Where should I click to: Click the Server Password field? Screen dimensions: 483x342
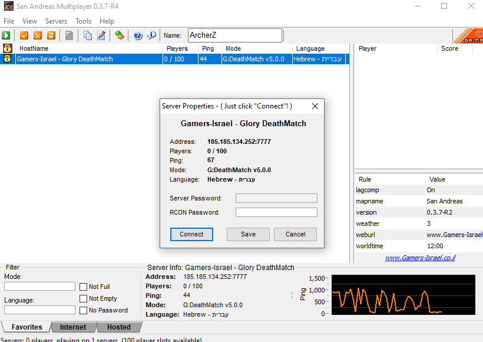[276, 198]
